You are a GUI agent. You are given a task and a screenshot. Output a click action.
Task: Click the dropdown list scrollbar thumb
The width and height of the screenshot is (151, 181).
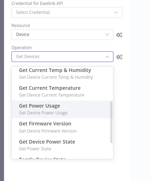[111, 122]
